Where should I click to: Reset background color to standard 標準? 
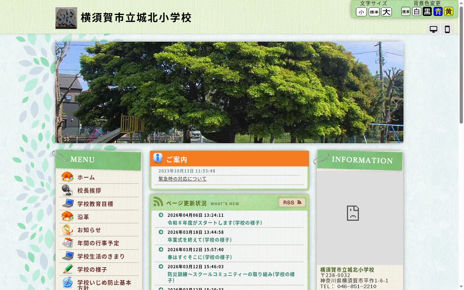tap(406, 12)
